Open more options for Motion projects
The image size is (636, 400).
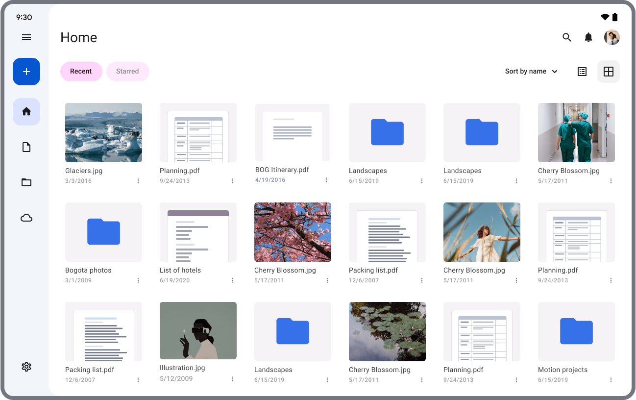pyautogui.click(x=611, y=380)
